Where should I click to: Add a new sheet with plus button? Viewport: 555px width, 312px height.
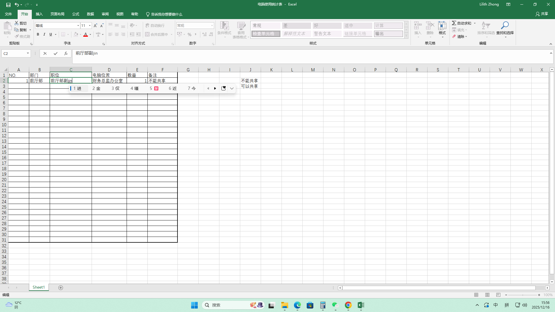(x=61, y=287)
